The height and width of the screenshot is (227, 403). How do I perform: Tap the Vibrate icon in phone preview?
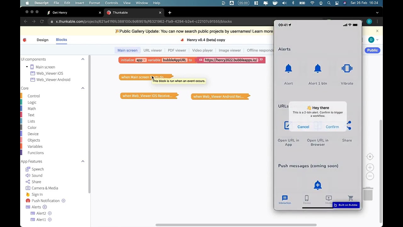pos(347,68)
